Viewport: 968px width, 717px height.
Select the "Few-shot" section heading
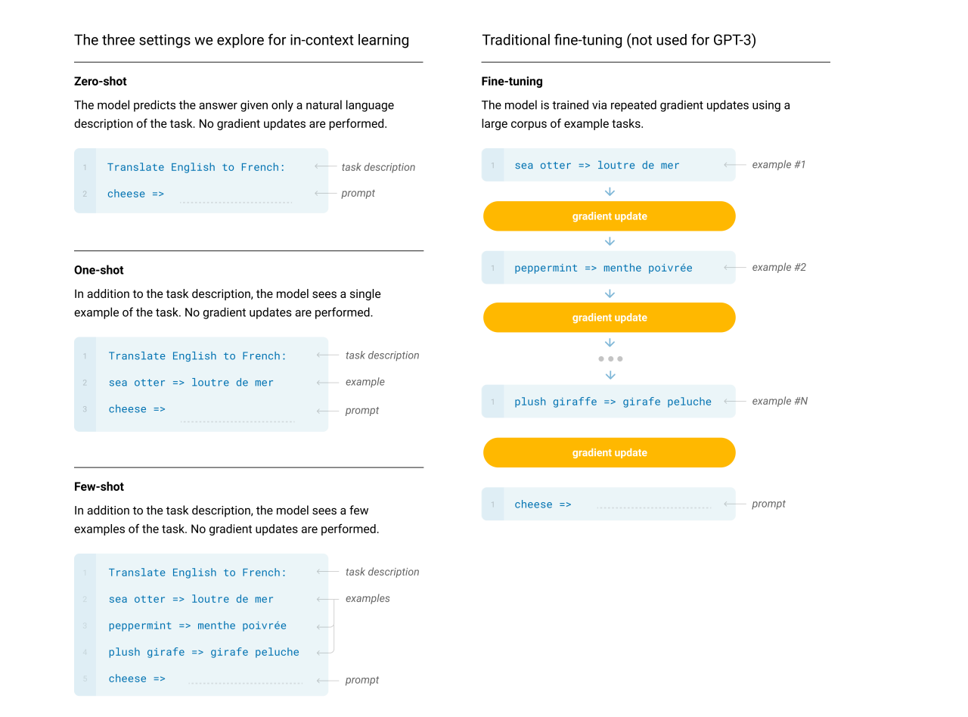pos(99,486)
